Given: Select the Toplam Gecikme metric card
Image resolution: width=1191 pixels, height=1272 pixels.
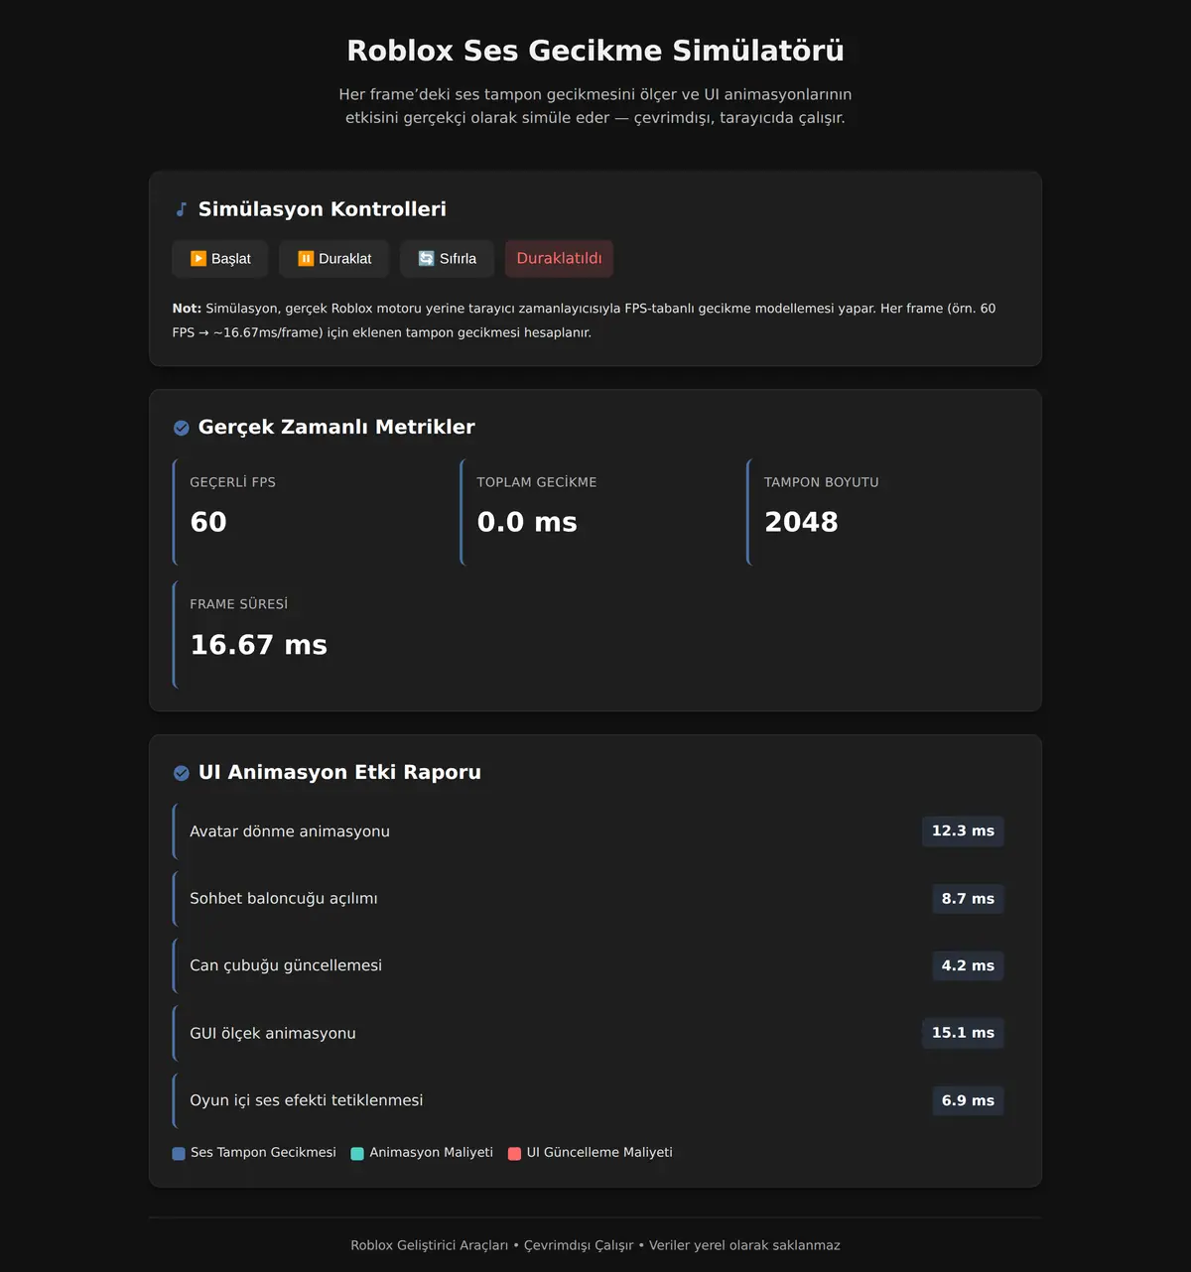Looking at the screenshot, I should coord(595,512).
